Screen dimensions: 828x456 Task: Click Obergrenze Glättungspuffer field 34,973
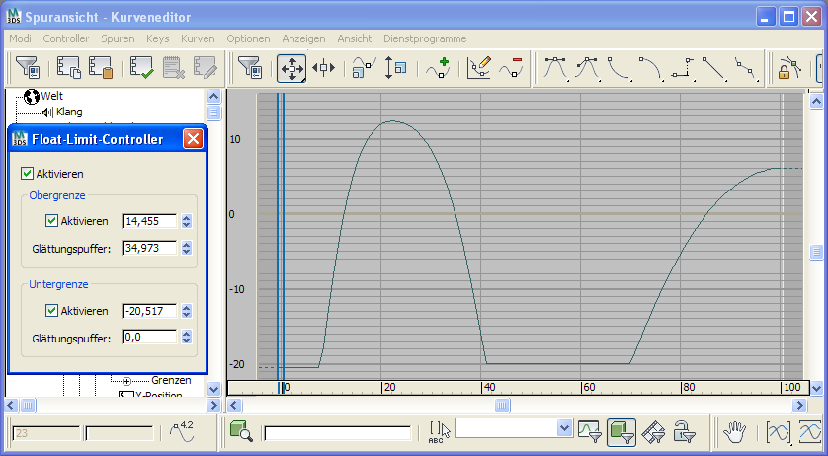pos(149,248)
